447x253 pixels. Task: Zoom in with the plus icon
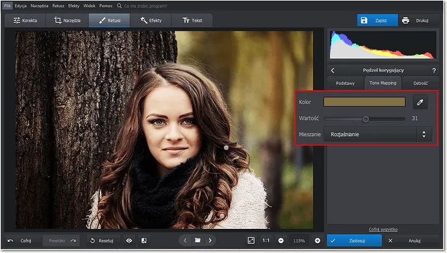[317, 241]
